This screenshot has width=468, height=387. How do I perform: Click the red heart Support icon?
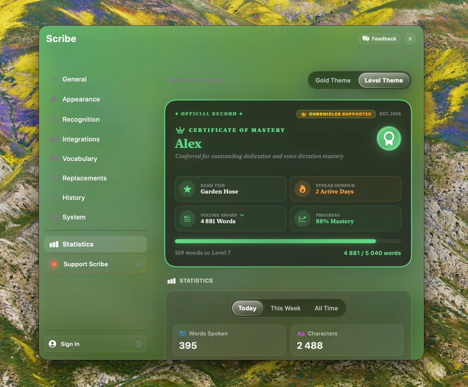tap(54, 264)
